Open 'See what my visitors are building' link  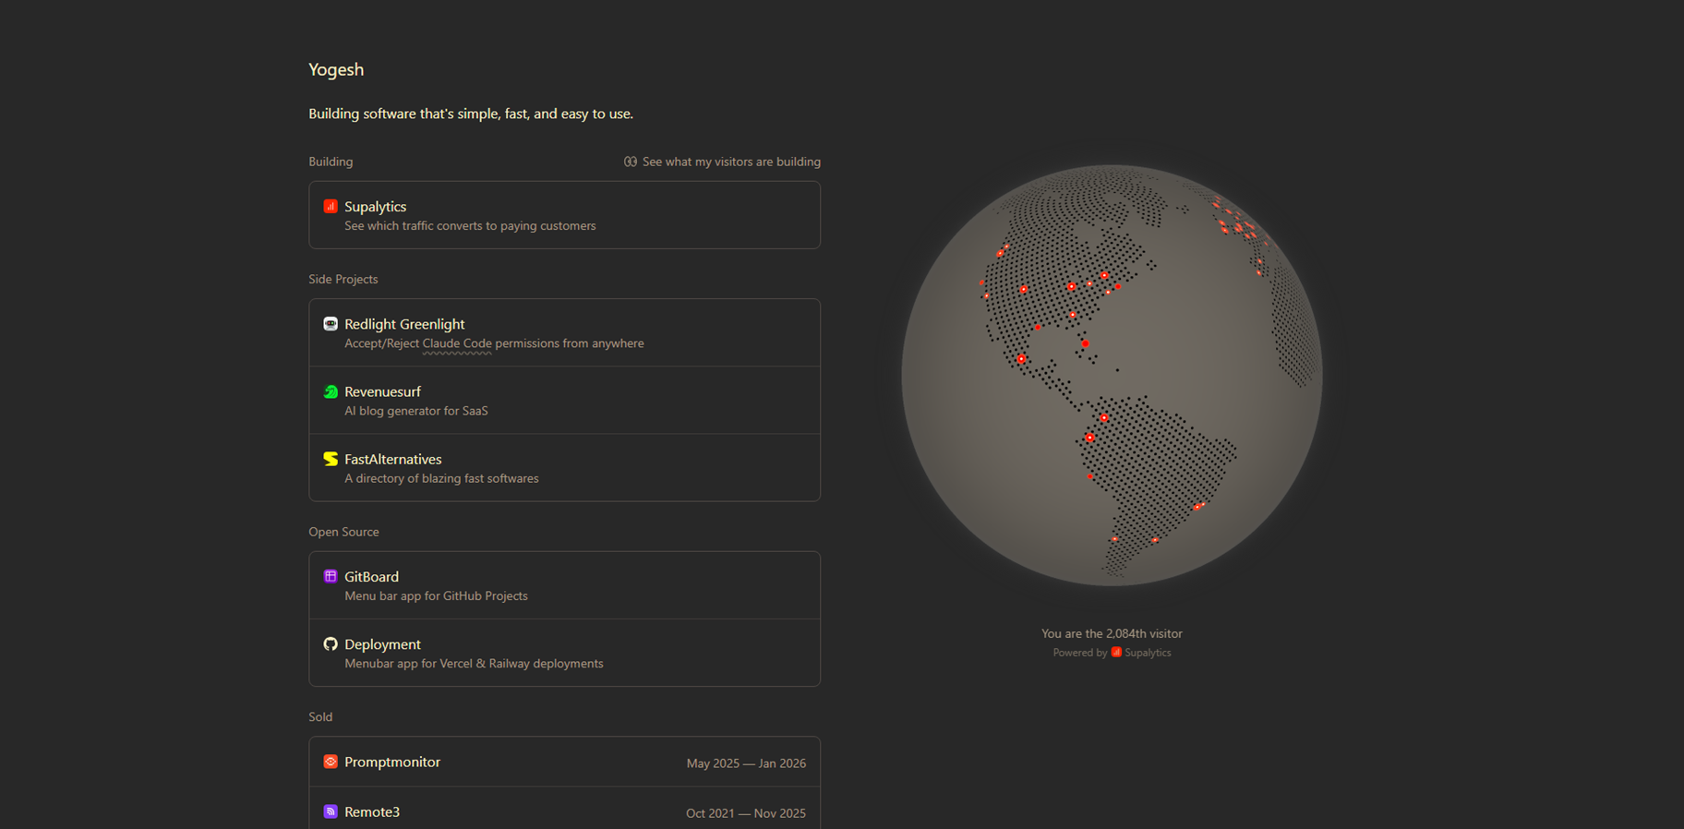point(722,162)
